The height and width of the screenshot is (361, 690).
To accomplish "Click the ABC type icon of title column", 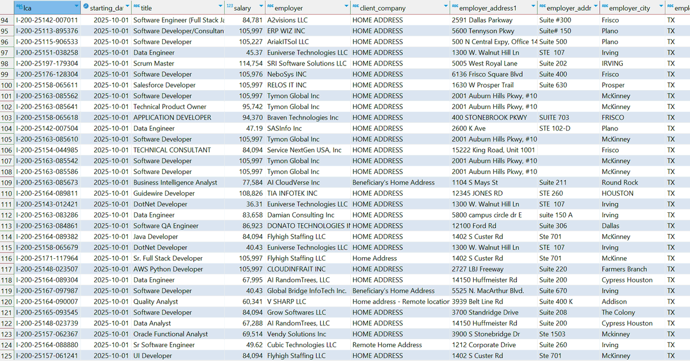I will [x=136, y=7].
